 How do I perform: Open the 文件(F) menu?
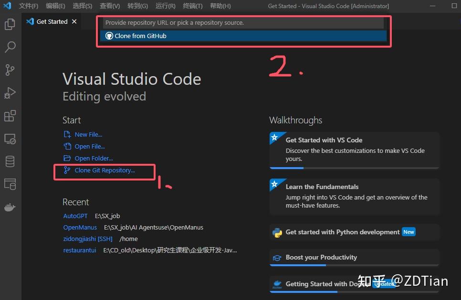pyautogui.click(x=29, y=6)
